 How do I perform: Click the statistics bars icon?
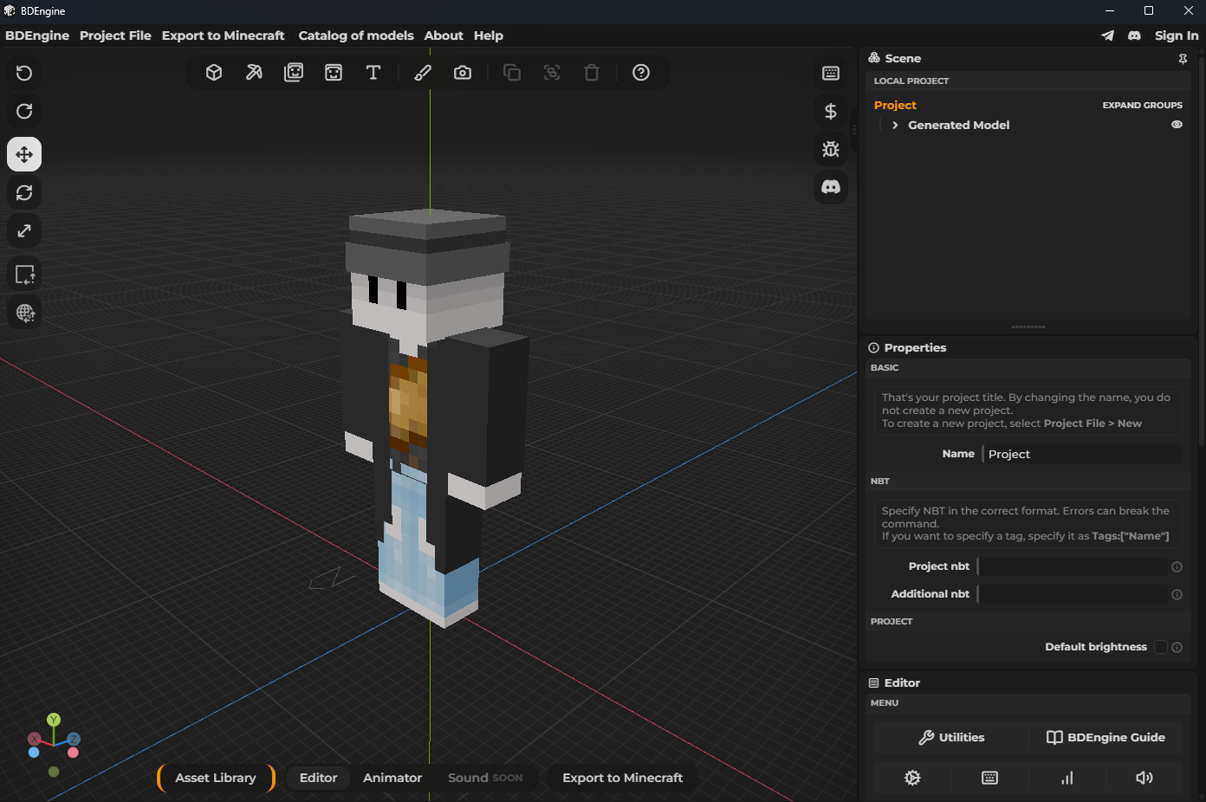pos(1067,778)
